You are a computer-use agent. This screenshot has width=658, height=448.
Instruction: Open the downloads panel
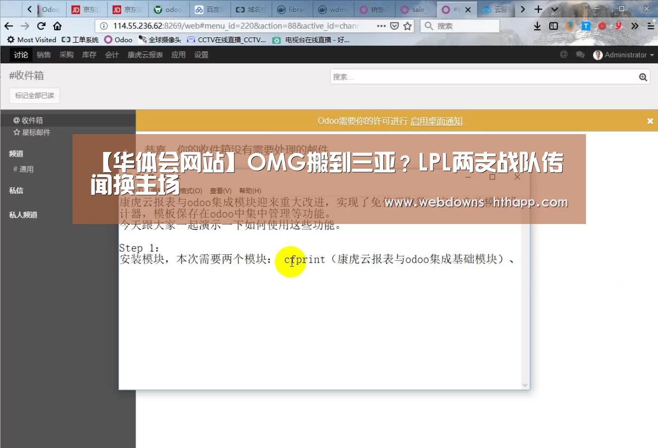537,26
